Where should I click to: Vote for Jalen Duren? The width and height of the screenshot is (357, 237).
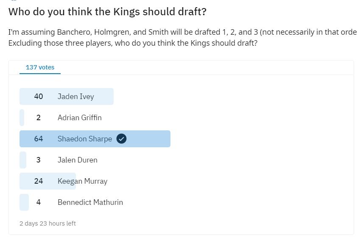[77, 160]
